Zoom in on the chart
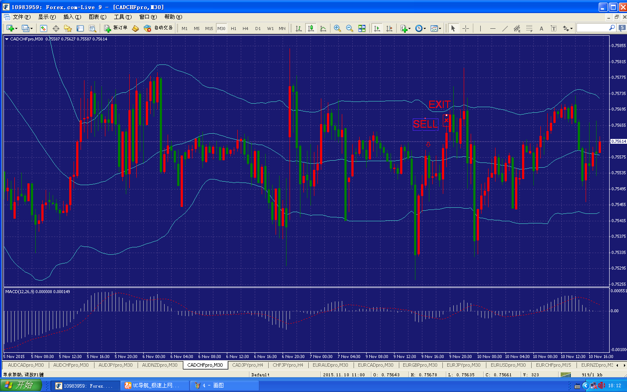Image resolution: width=627 pixels, height=392 pixels. tap(337, 28)
